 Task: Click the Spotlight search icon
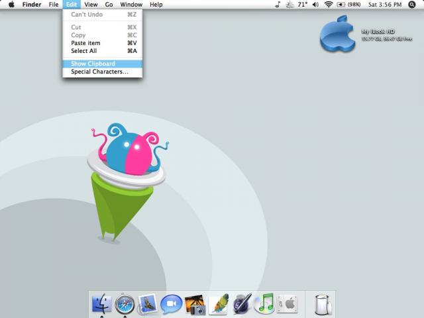click(412, 5)
